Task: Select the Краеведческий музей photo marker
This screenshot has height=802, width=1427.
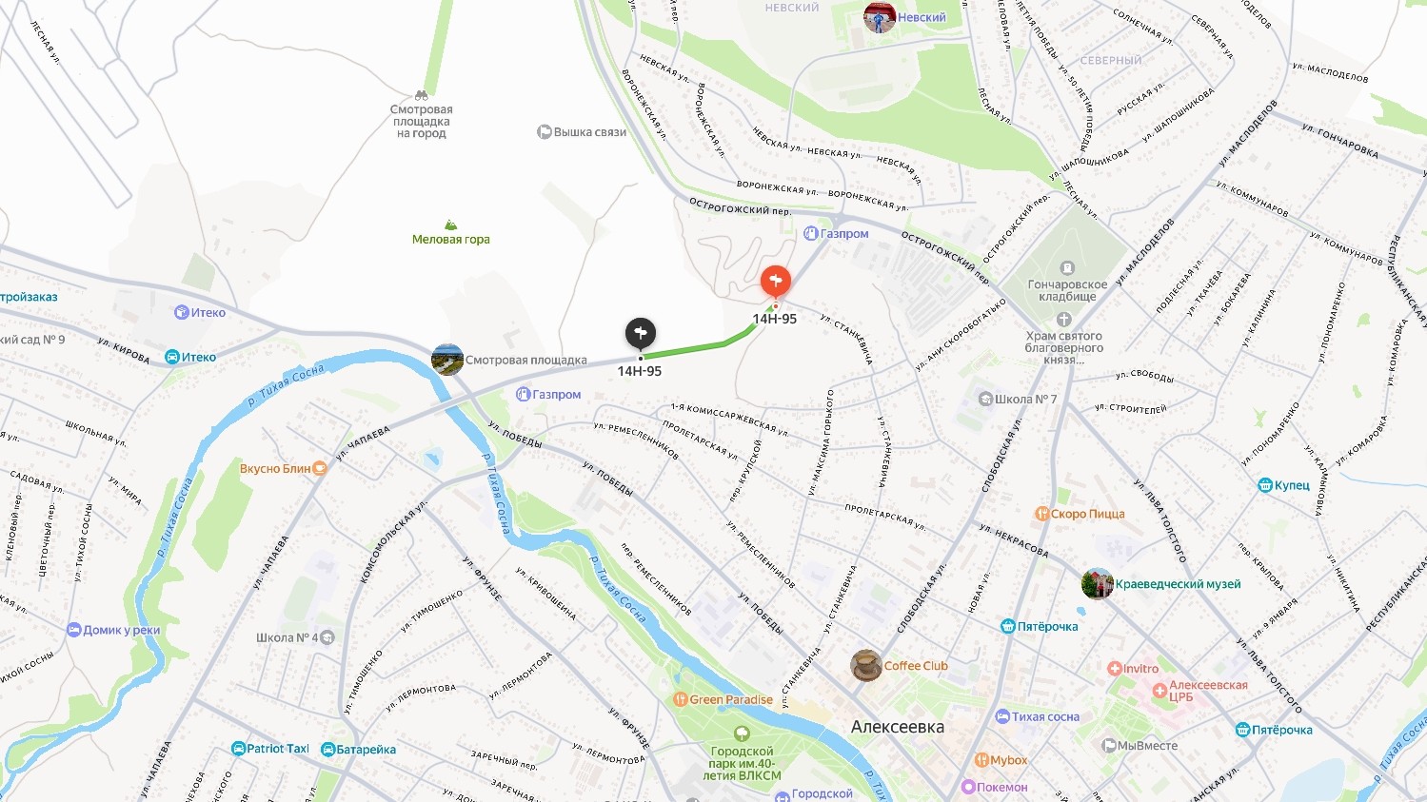Action: pyautogui.click(x=1097, y=584)
